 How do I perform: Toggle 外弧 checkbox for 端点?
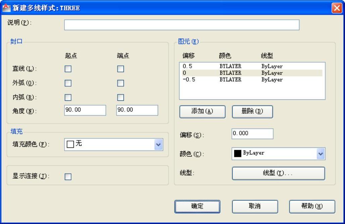click(120, 83)
